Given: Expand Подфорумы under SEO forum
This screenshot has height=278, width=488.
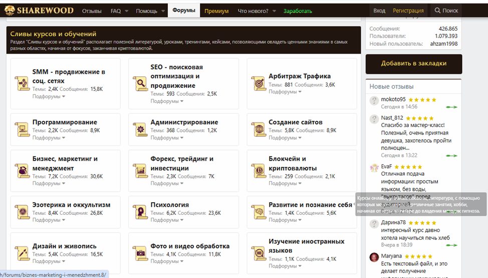Looking at the screenshot, I should (x=167, y=101).
